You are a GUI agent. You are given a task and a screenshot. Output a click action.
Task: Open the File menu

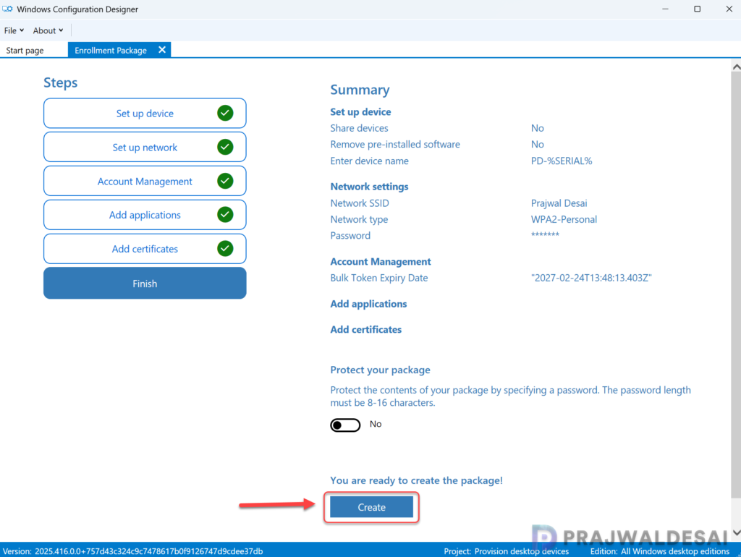(x=14, y=30)
